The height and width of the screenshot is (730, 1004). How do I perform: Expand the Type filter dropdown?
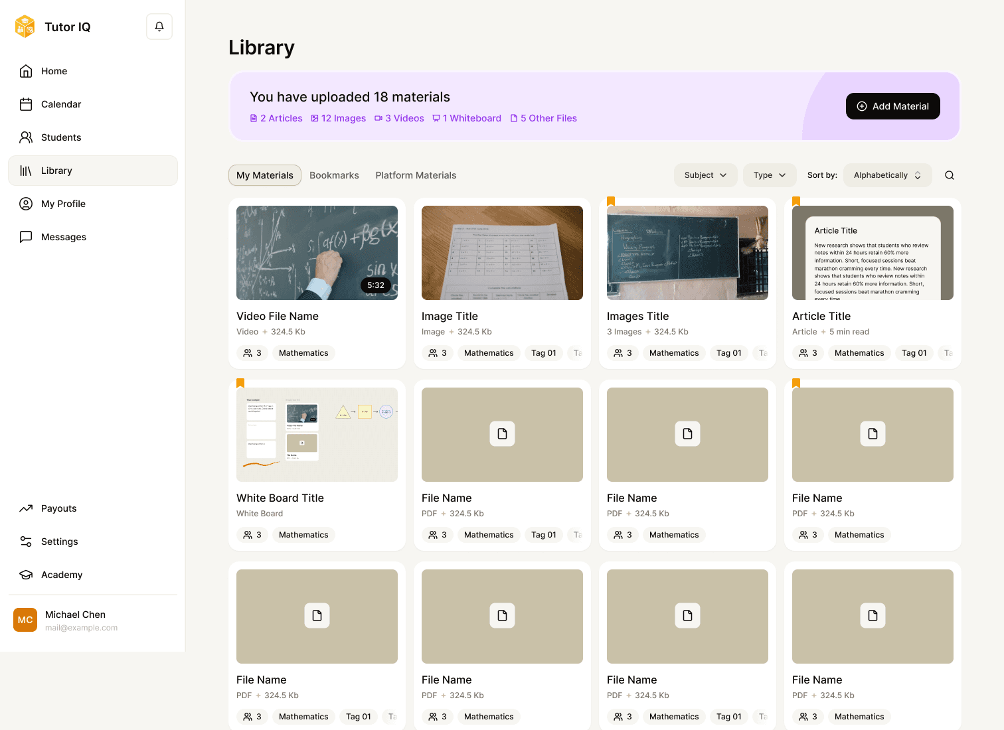coord(770,175)
